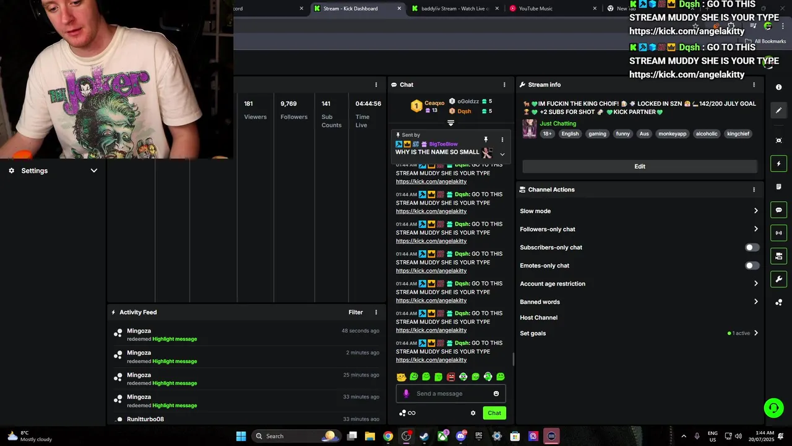This screenshot has height=446, width=792.
Task: Click the chat scrollbar
Action: tap(513, 359)
